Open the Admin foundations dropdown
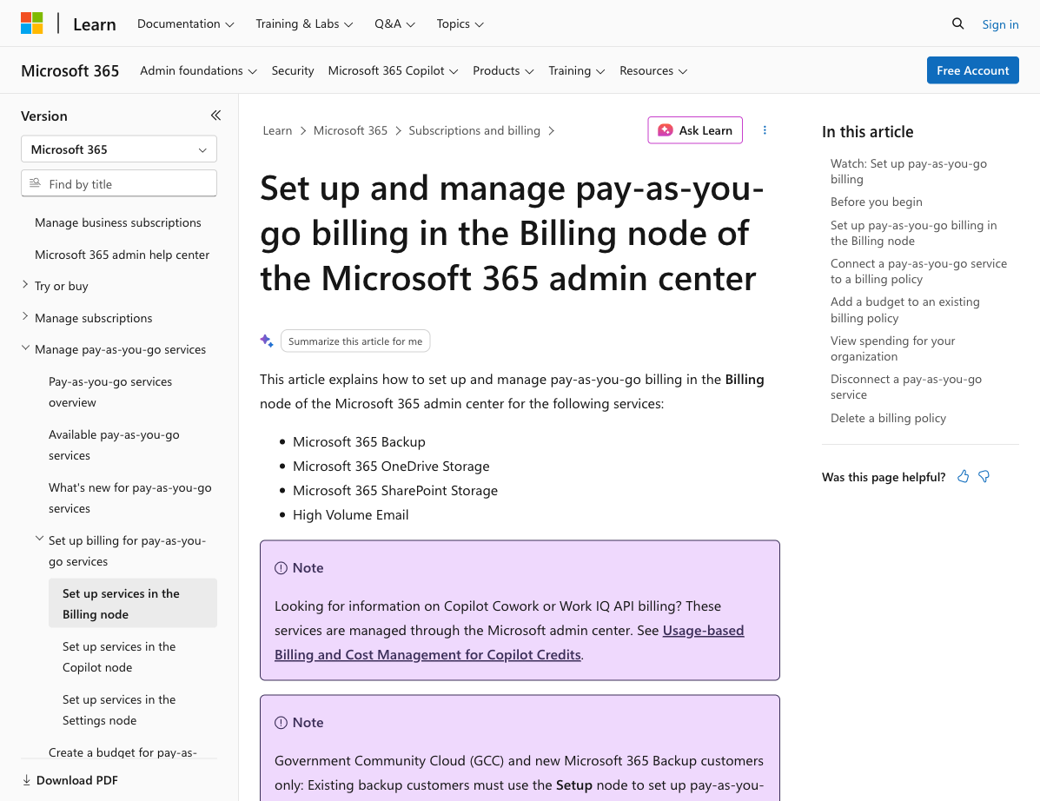 (198, 71)
